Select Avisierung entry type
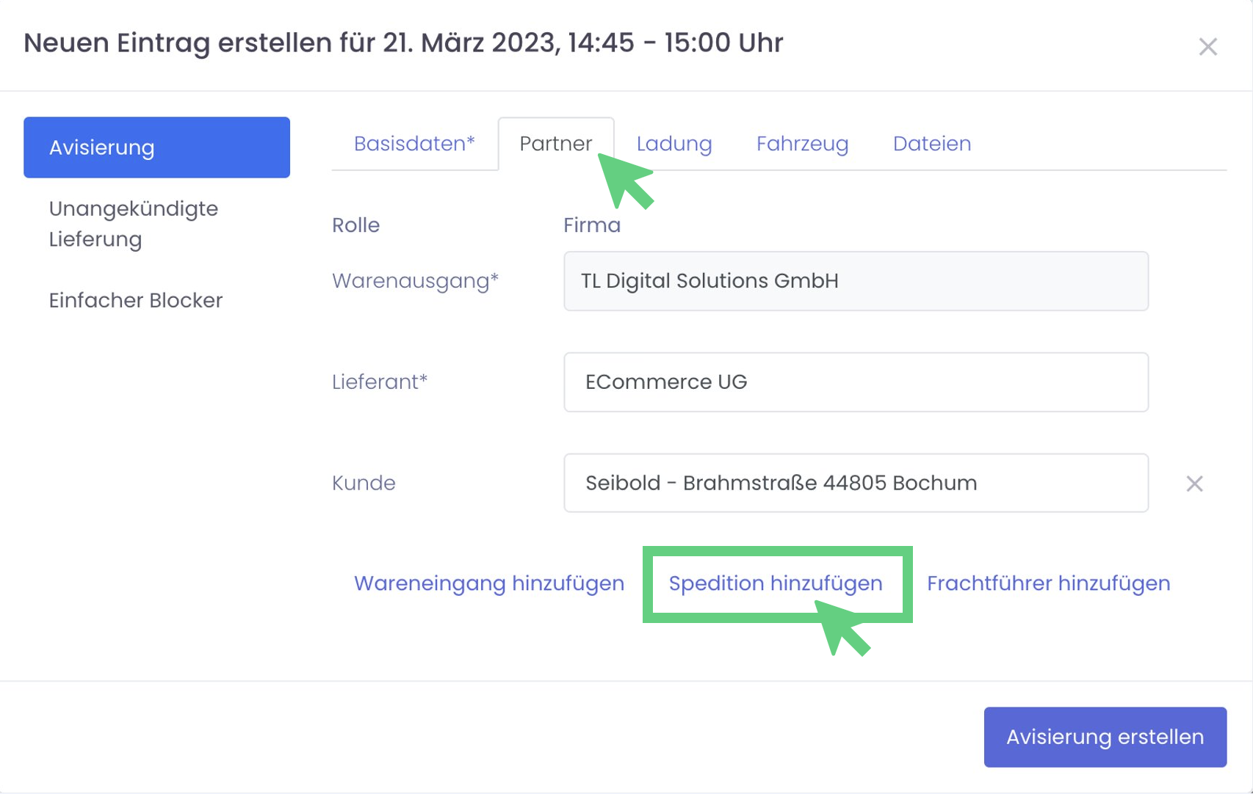Viewport: 1253px width, 794px height. [156, 147]
